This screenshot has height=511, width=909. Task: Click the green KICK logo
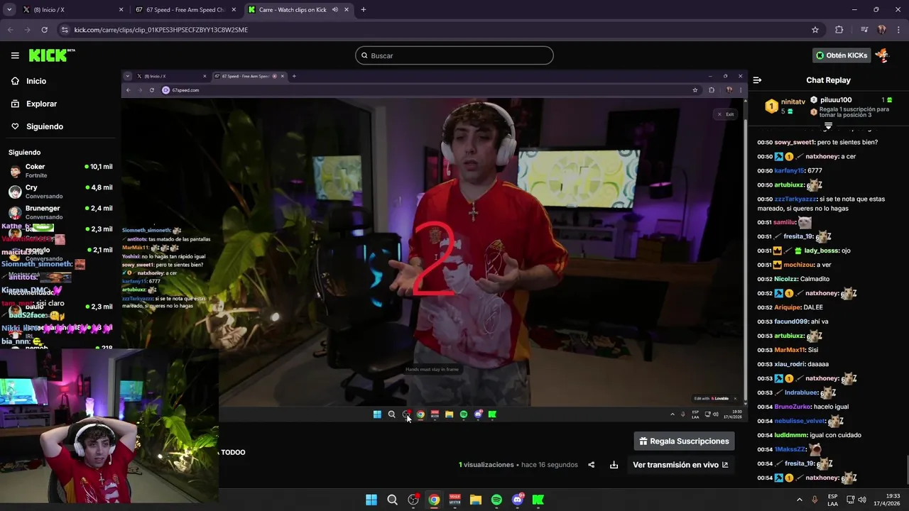pos(51,55)
